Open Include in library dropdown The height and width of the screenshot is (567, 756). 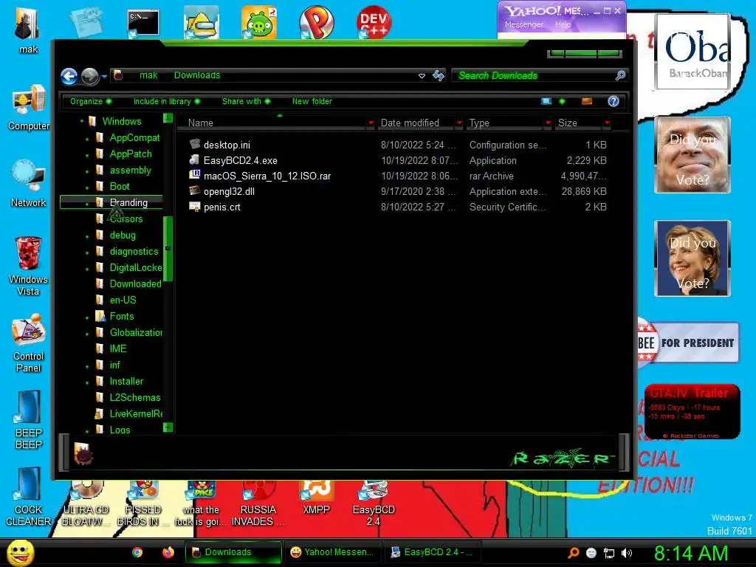(x=167, y=101)
